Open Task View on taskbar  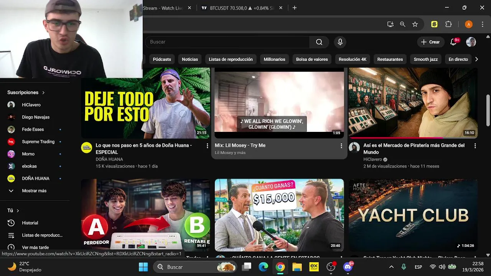(247, 267)
